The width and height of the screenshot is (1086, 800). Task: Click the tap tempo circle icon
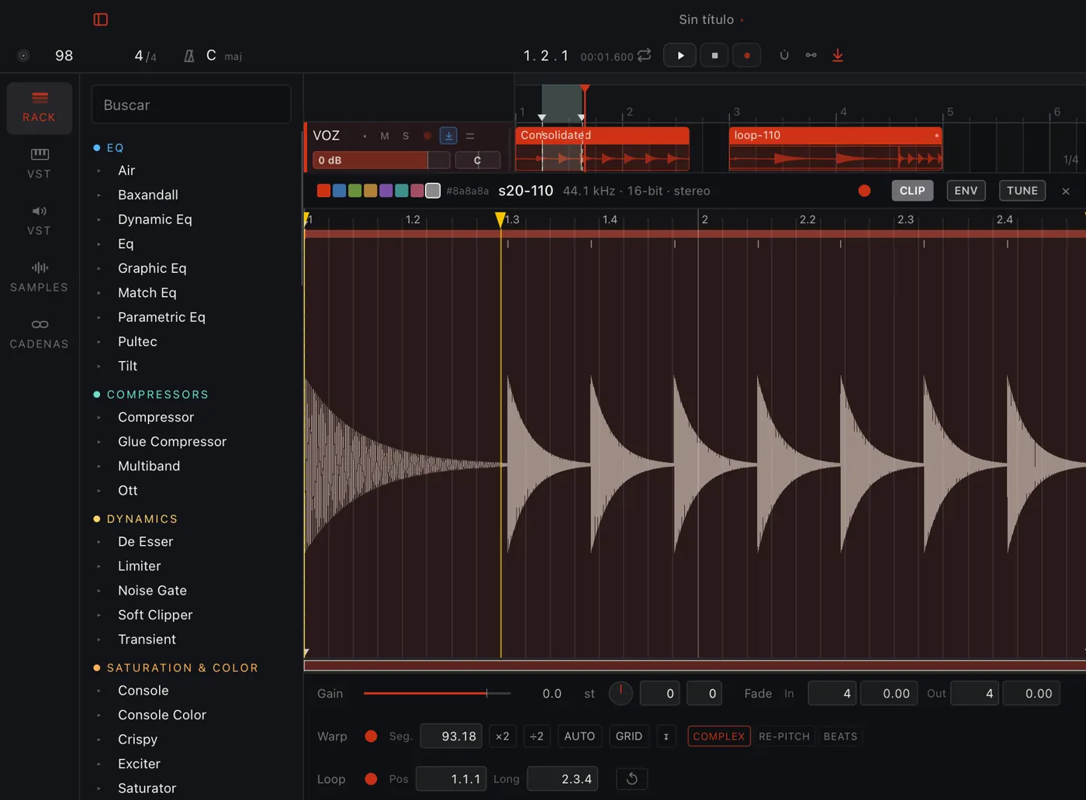click(23, 56)
